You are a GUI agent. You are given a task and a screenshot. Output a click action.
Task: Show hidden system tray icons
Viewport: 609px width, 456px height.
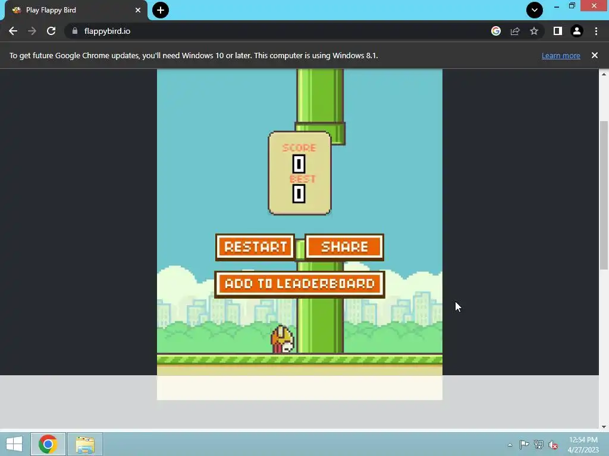click(x=510, y=445)
